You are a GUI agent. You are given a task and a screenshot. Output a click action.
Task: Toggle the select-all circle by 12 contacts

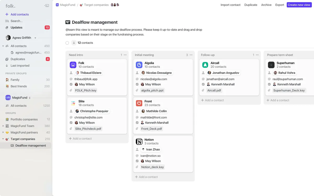(x=67, y=43)
